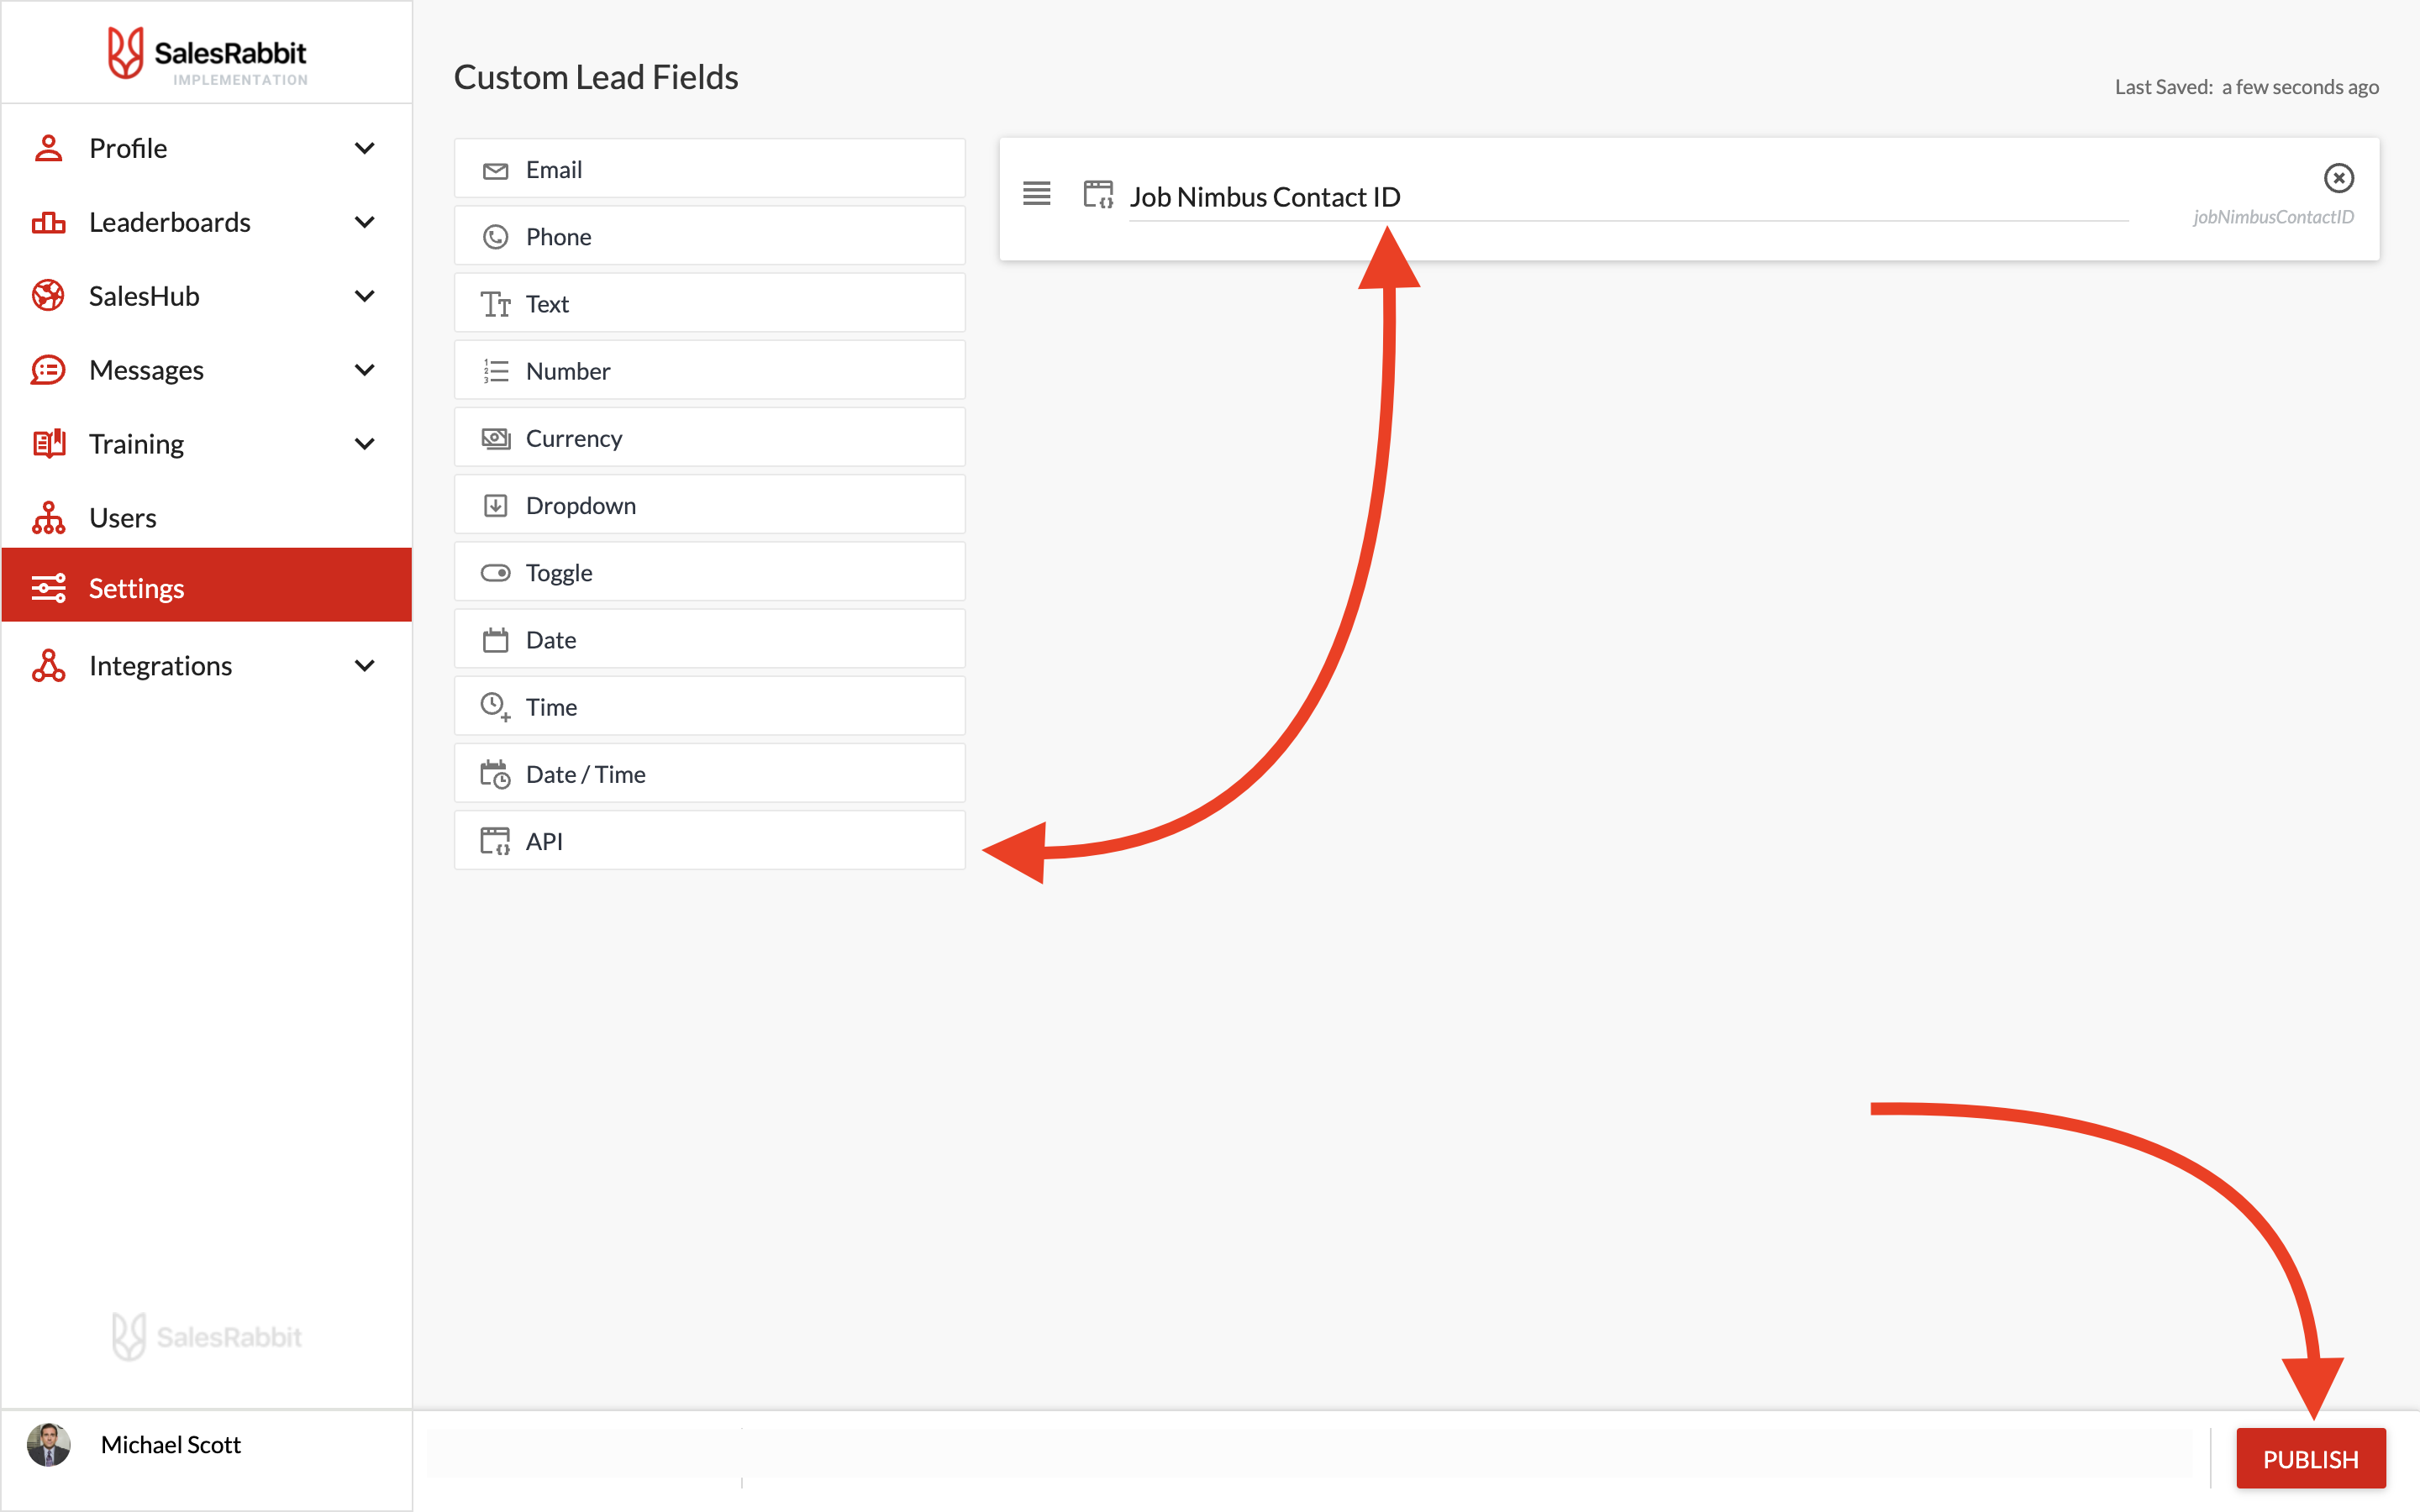Expand the SalesHub menu chevron

365,296
